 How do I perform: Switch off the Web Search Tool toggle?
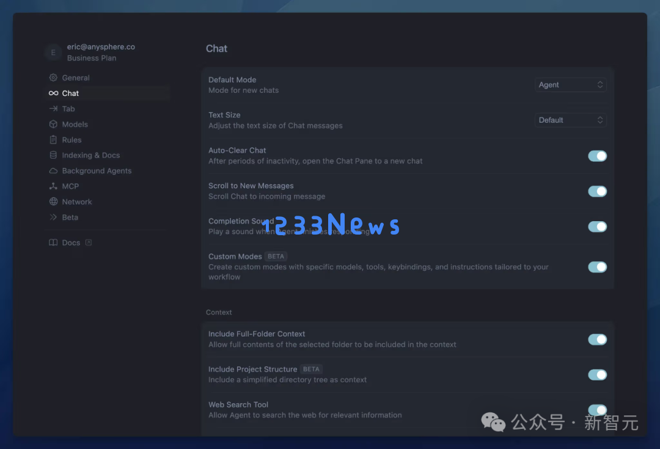click(597, 410)
